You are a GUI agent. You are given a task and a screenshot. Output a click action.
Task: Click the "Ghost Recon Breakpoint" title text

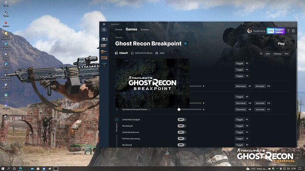pyautogui.click(x=148, y=44)
